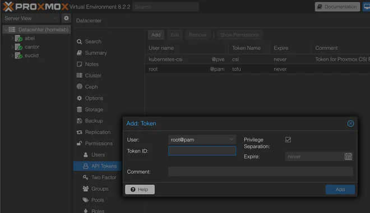Click the Expire field showing never

(x=314, y=157)
